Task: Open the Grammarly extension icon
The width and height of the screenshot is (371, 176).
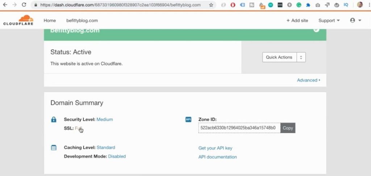Action: [x=299, y=5]
